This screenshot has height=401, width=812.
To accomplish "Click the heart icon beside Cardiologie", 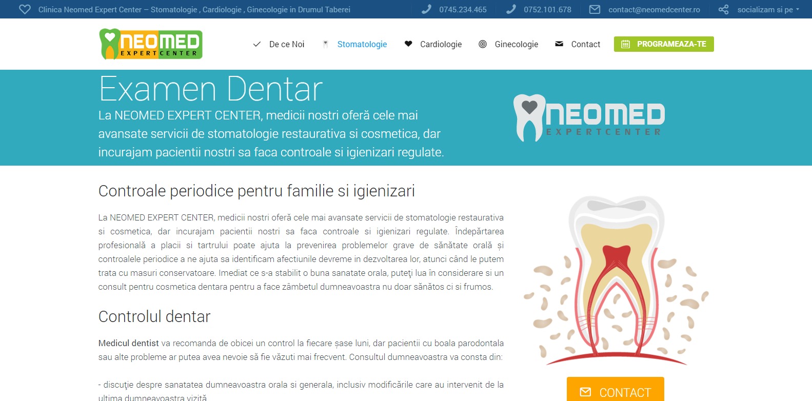I will point(408,44).
